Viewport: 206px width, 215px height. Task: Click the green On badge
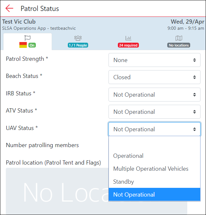(x=32, y=45)
